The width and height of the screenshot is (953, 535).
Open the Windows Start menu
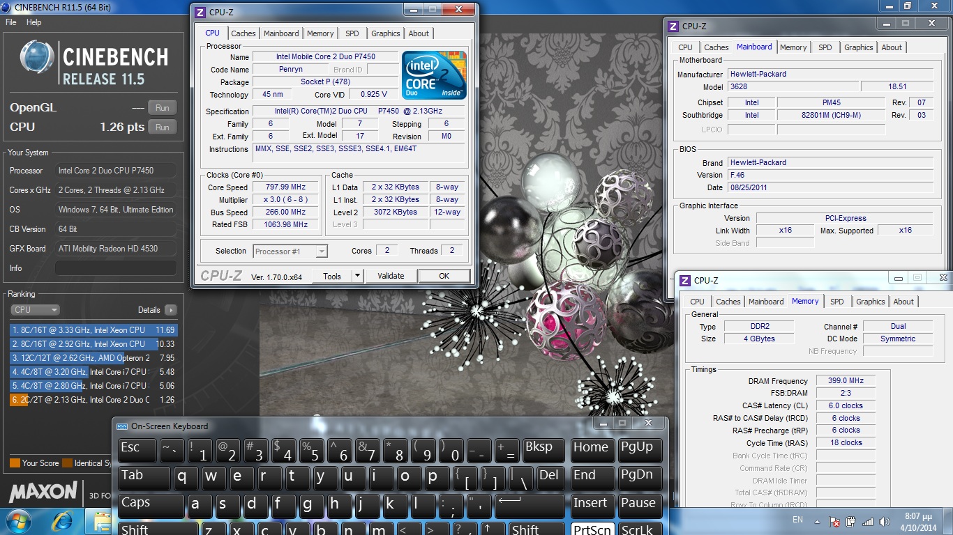(17, 520)
